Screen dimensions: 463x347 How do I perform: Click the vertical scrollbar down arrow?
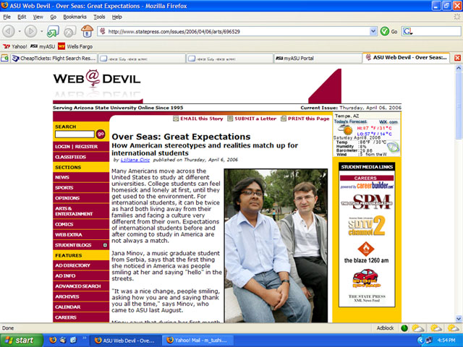[459, 319]
